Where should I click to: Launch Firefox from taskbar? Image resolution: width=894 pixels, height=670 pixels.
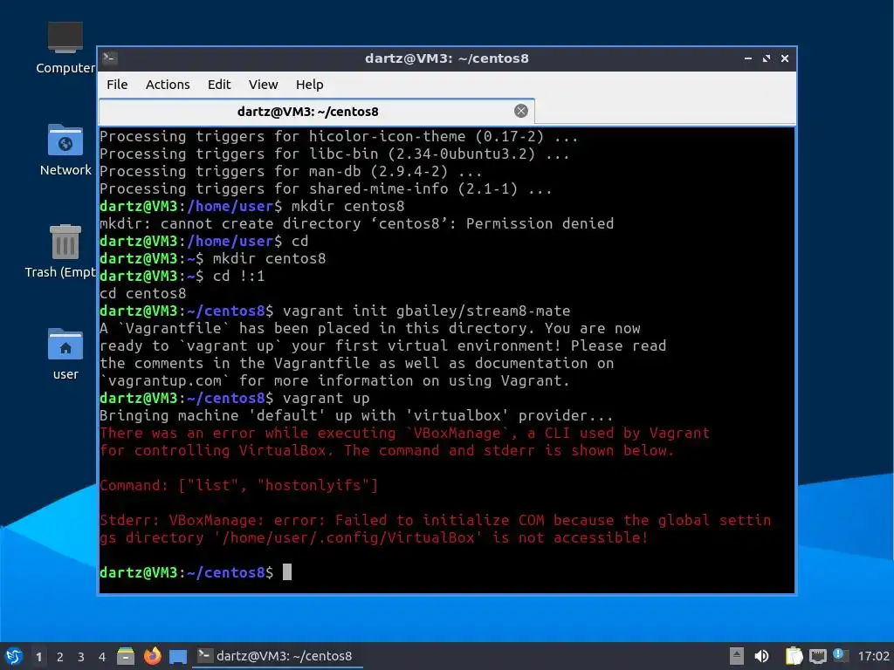coord(152,656)
